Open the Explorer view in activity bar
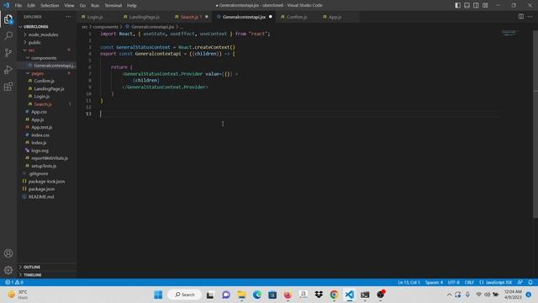Viewport: 538px width, 303px height. [8, 19]
